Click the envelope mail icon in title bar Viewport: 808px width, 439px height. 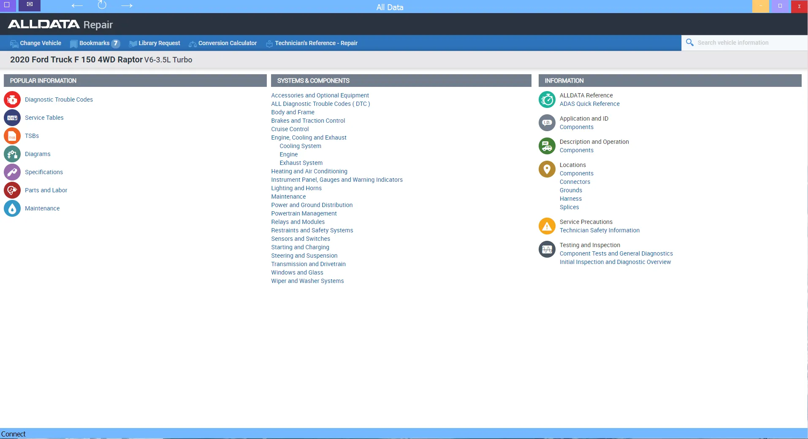[30, 5]
